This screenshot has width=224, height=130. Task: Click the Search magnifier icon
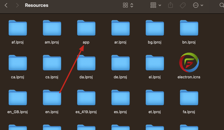tap(222, 5)
